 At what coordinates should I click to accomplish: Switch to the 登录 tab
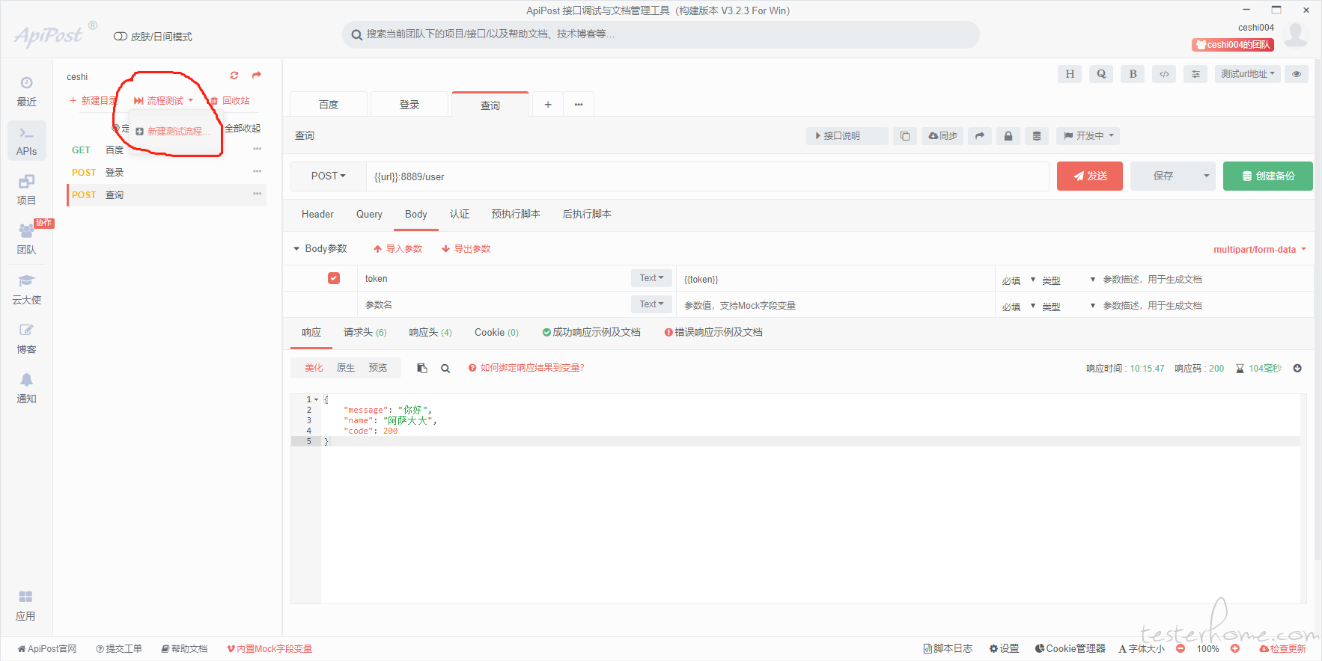tap(409, 105)
